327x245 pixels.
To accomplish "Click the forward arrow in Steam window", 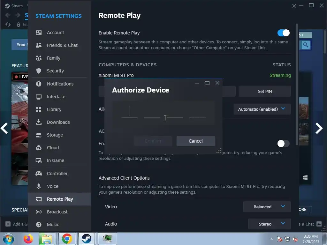I will [x=18, y=15].
